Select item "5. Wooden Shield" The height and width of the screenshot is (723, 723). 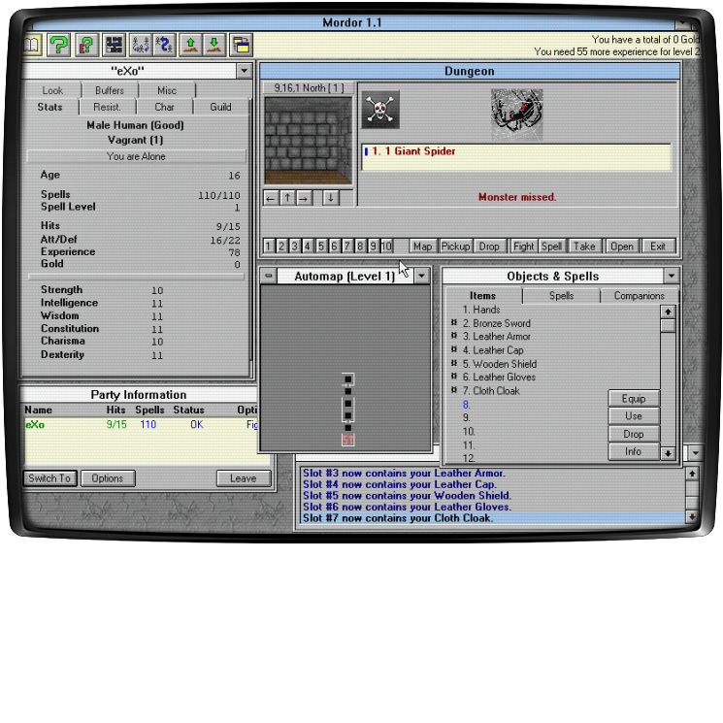coord(500,364)
